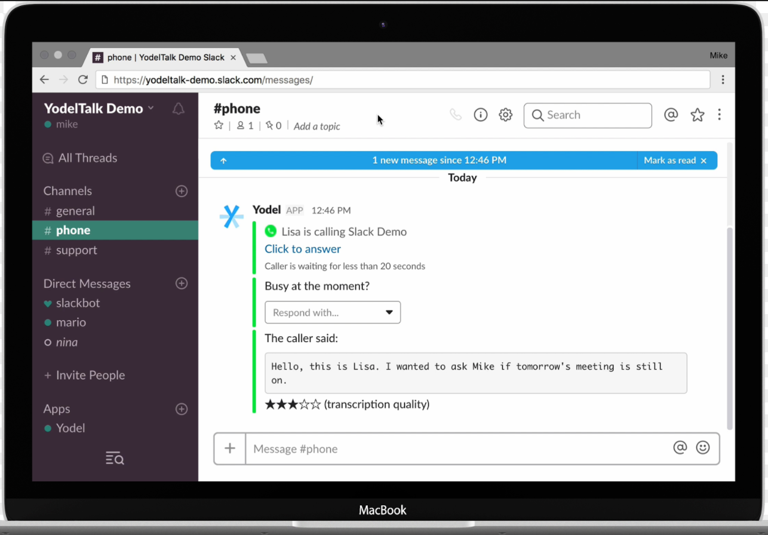Screen dimensions: 768x535
Task: Click Invite People
Action: pyautogui.click(x=84, y=375)
